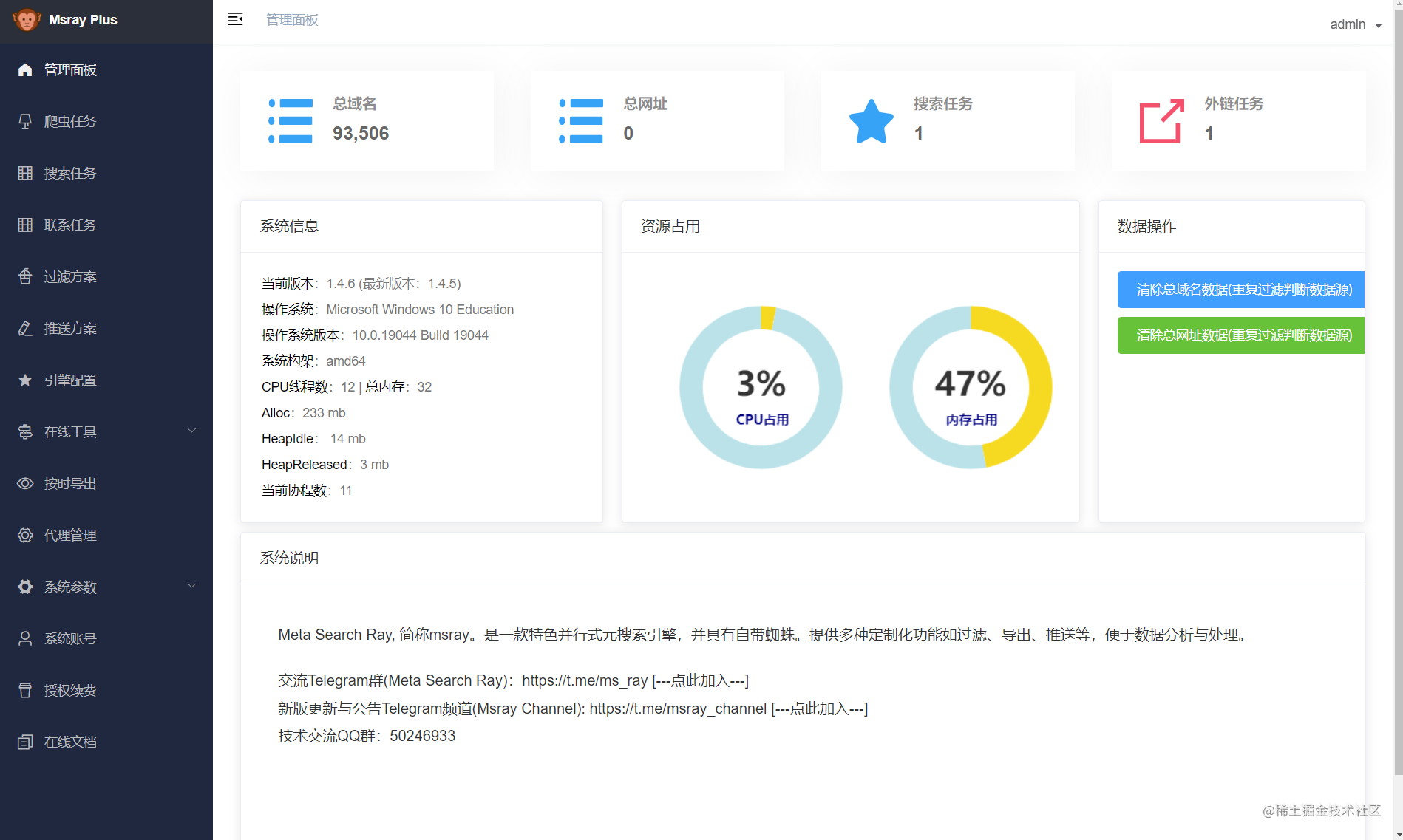Click the 10.0.19044 Build 19044 value

pos(421,335)
